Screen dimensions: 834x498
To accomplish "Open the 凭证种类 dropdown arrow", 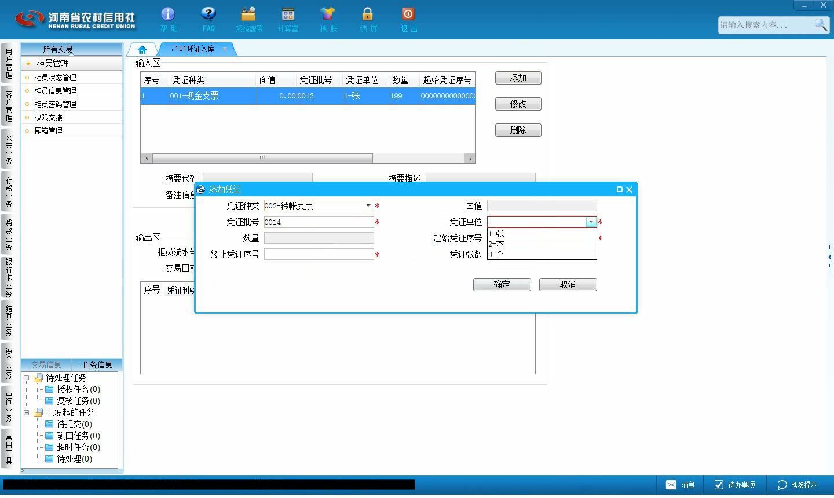I will [x=368, y=206].
